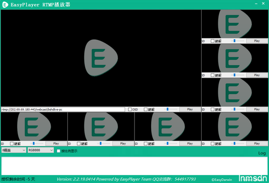Select the top-right video panel
Screen dimensions: 269x183
click(235, 24)
